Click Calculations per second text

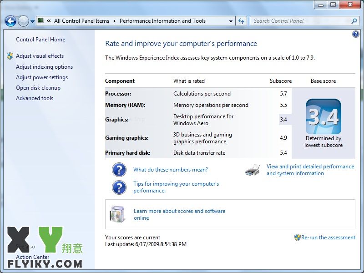pyautogui.click(x=202, y=94)
